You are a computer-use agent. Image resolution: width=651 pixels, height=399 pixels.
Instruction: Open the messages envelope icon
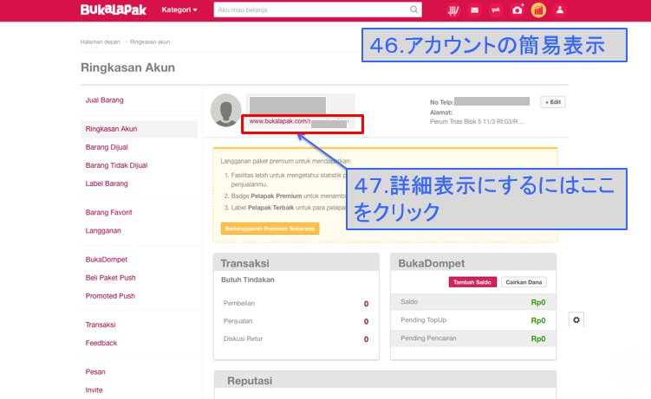click(474, 10)
